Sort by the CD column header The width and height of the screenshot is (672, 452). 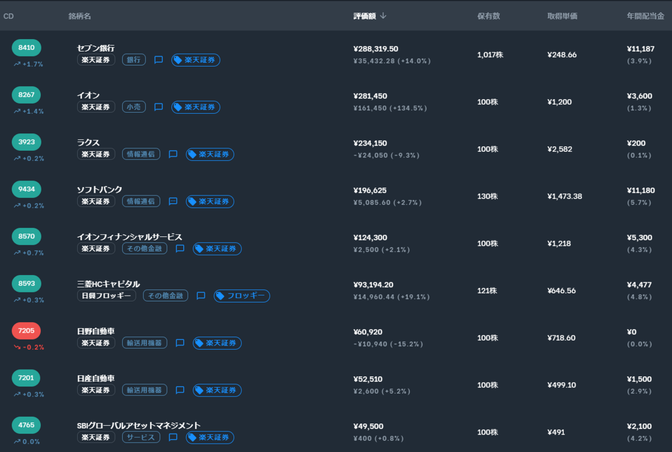8,16
